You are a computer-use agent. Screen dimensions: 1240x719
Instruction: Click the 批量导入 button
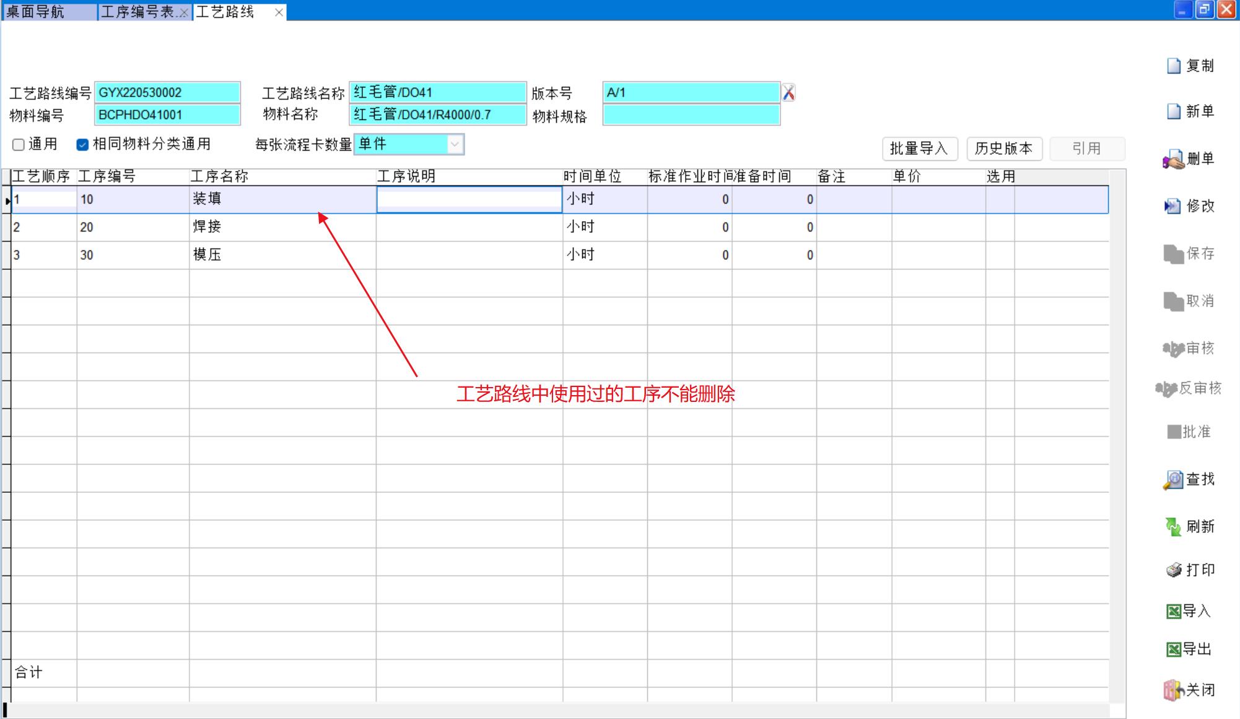[x=919, y=149]
